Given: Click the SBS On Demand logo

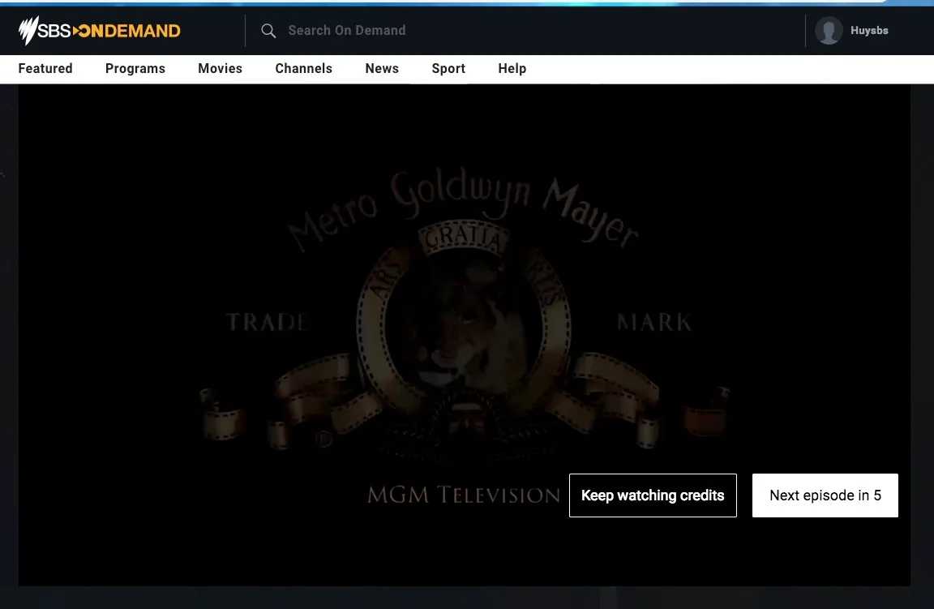Looking at the screenshot, I should [x=100, y=30].
